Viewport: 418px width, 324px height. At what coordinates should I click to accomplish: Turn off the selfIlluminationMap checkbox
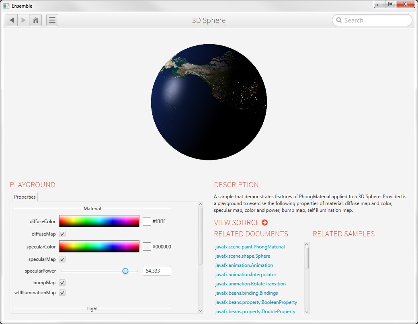(62, 293)
